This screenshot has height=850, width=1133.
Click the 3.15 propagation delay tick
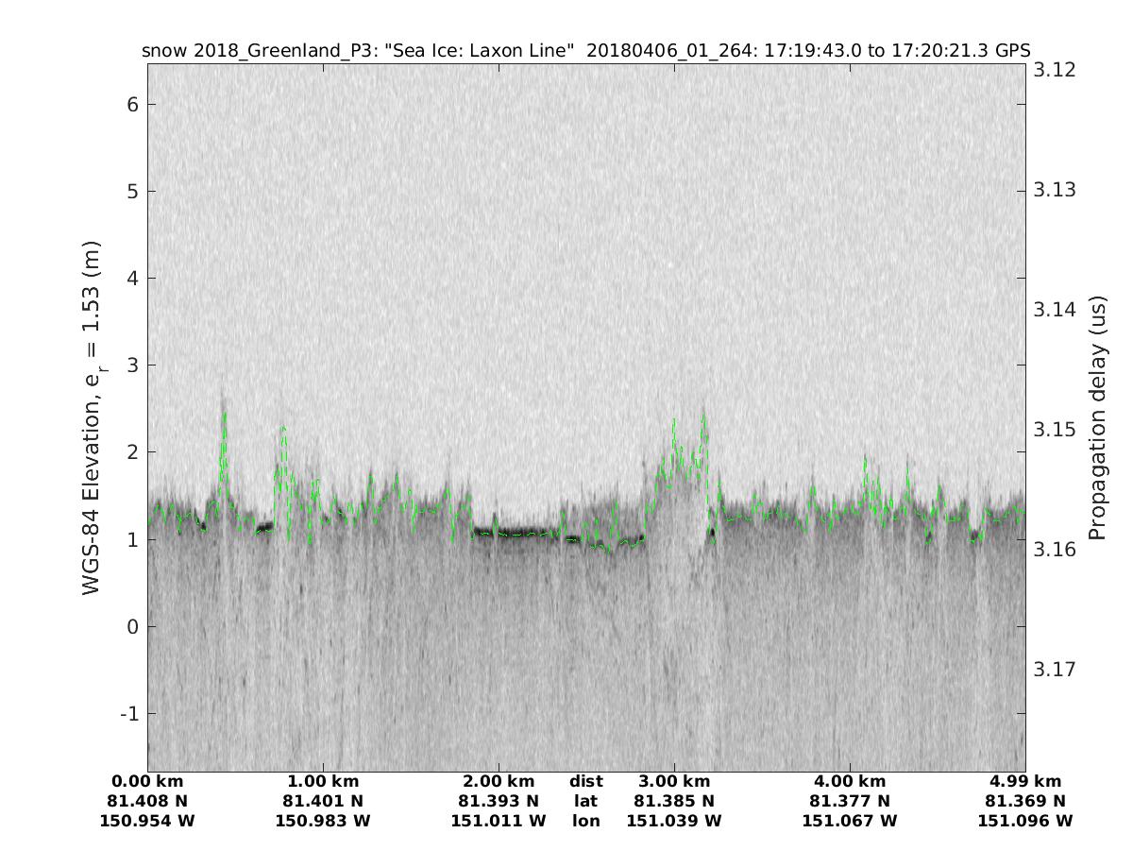(x=1054, y=430)
